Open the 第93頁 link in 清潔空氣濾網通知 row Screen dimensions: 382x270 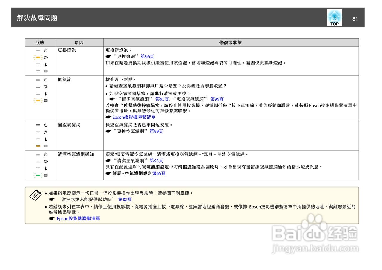click(x=156, y=161)
